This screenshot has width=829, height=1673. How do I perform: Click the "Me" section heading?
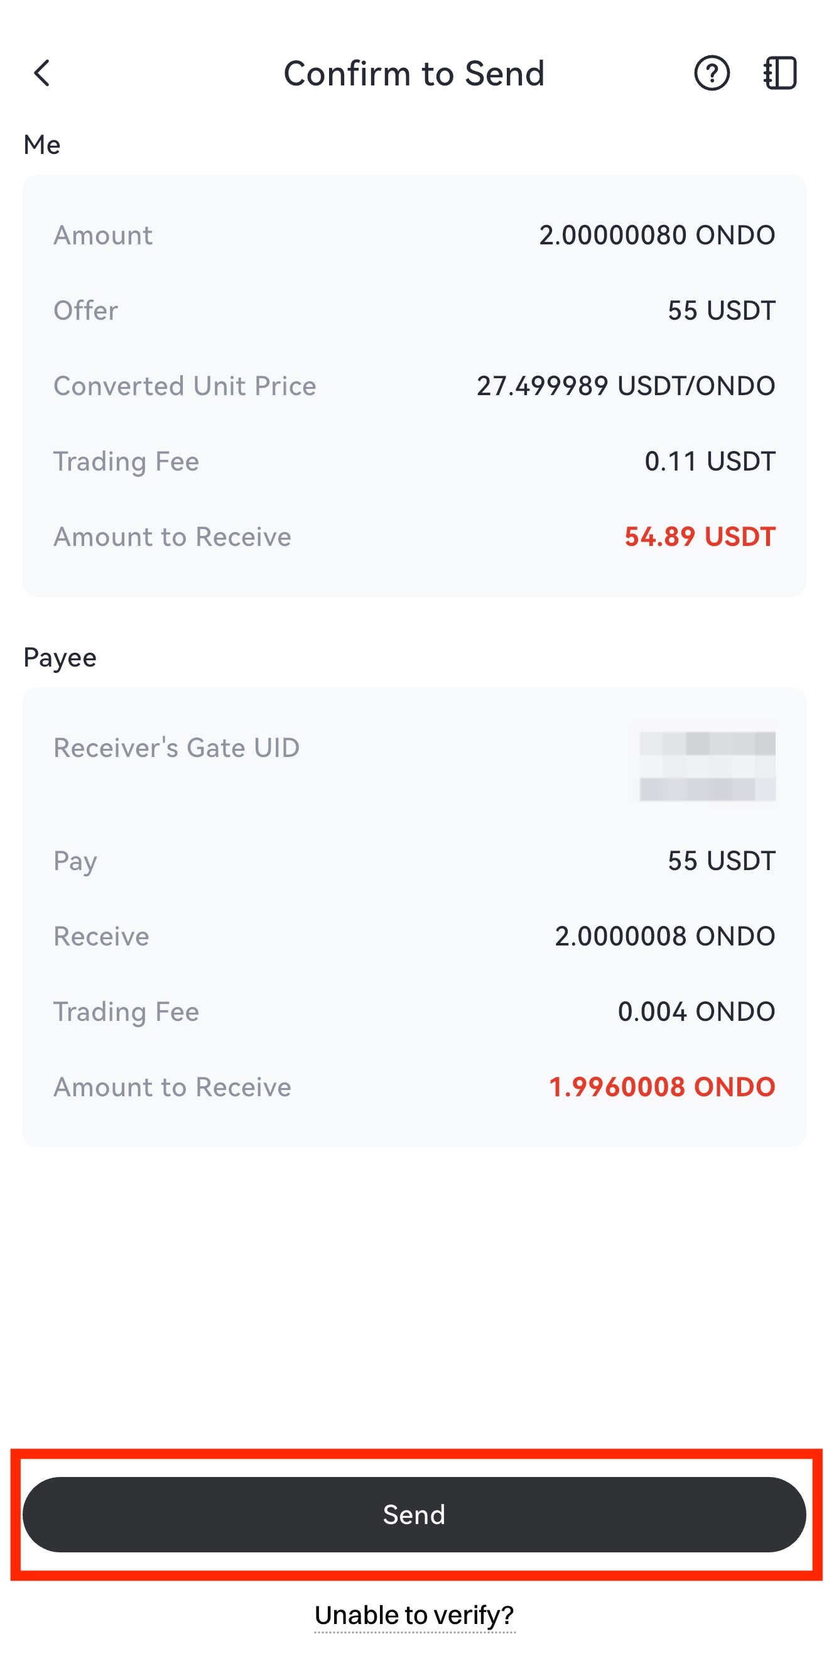click(41, 144)
